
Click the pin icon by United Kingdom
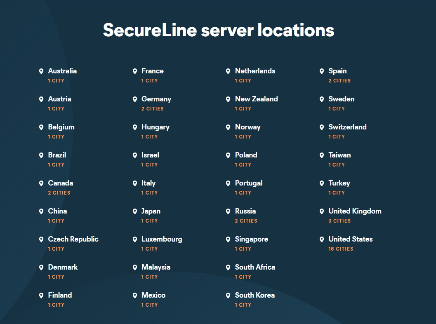click(x=322, y=211)
